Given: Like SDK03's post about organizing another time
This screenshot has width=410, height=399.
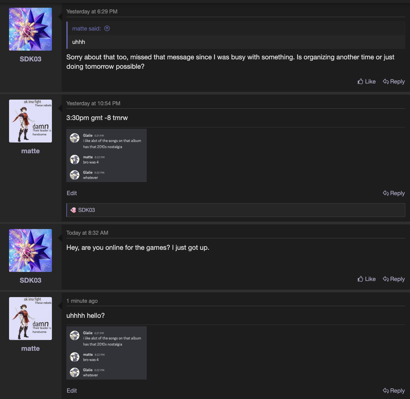Looking at the screenshot, I should pyautogui.click(x=366, y=81).
